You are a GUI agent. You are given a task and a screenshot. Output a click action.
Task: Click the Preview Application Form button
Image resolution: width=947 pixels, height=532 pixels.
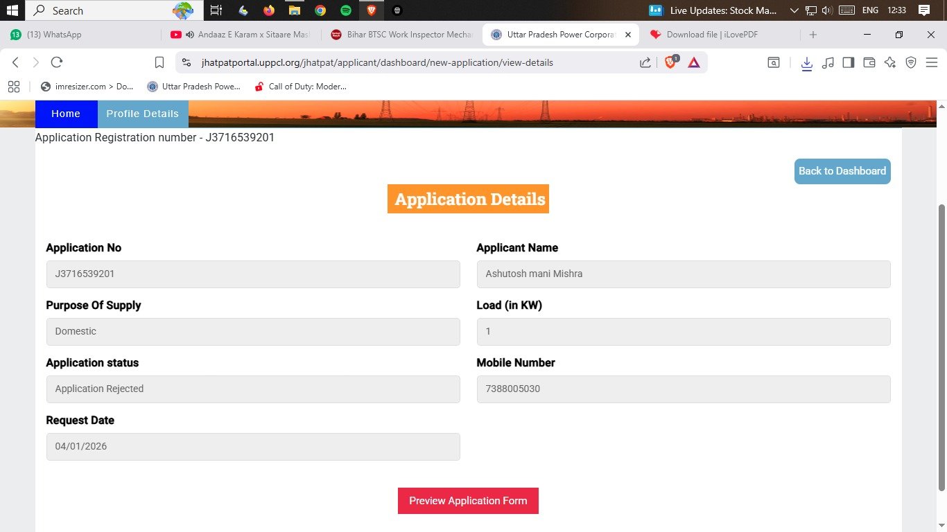tap(468, 501)
